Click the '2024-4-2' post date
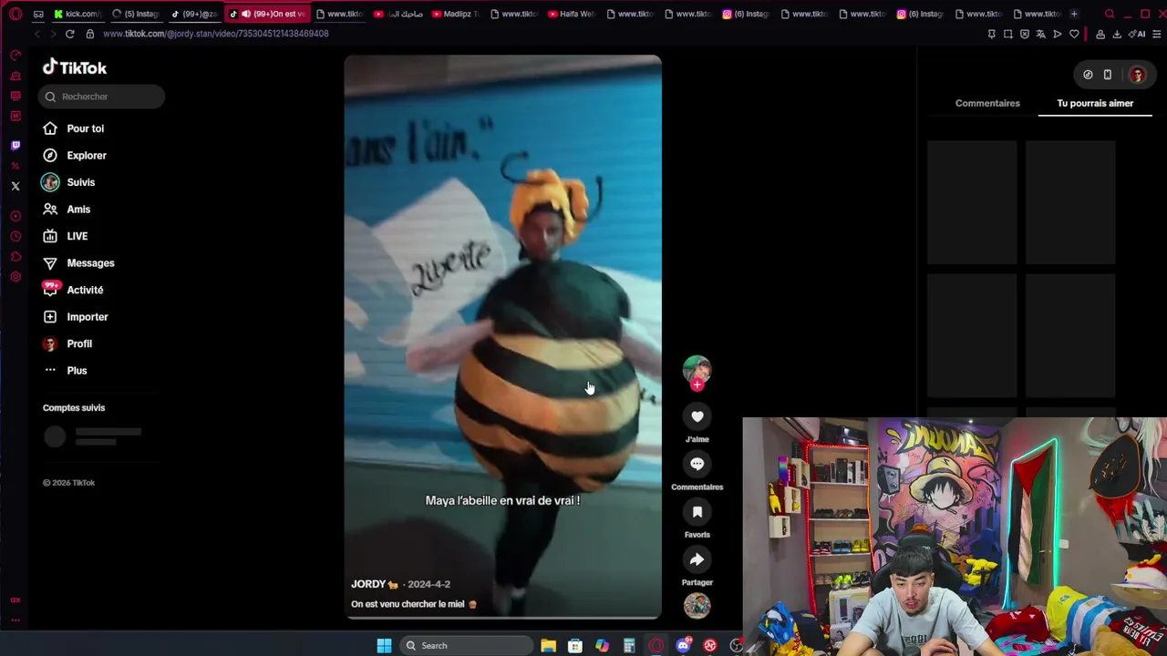The height and width of the screenshot is (656, 1167). pos(429,584)
